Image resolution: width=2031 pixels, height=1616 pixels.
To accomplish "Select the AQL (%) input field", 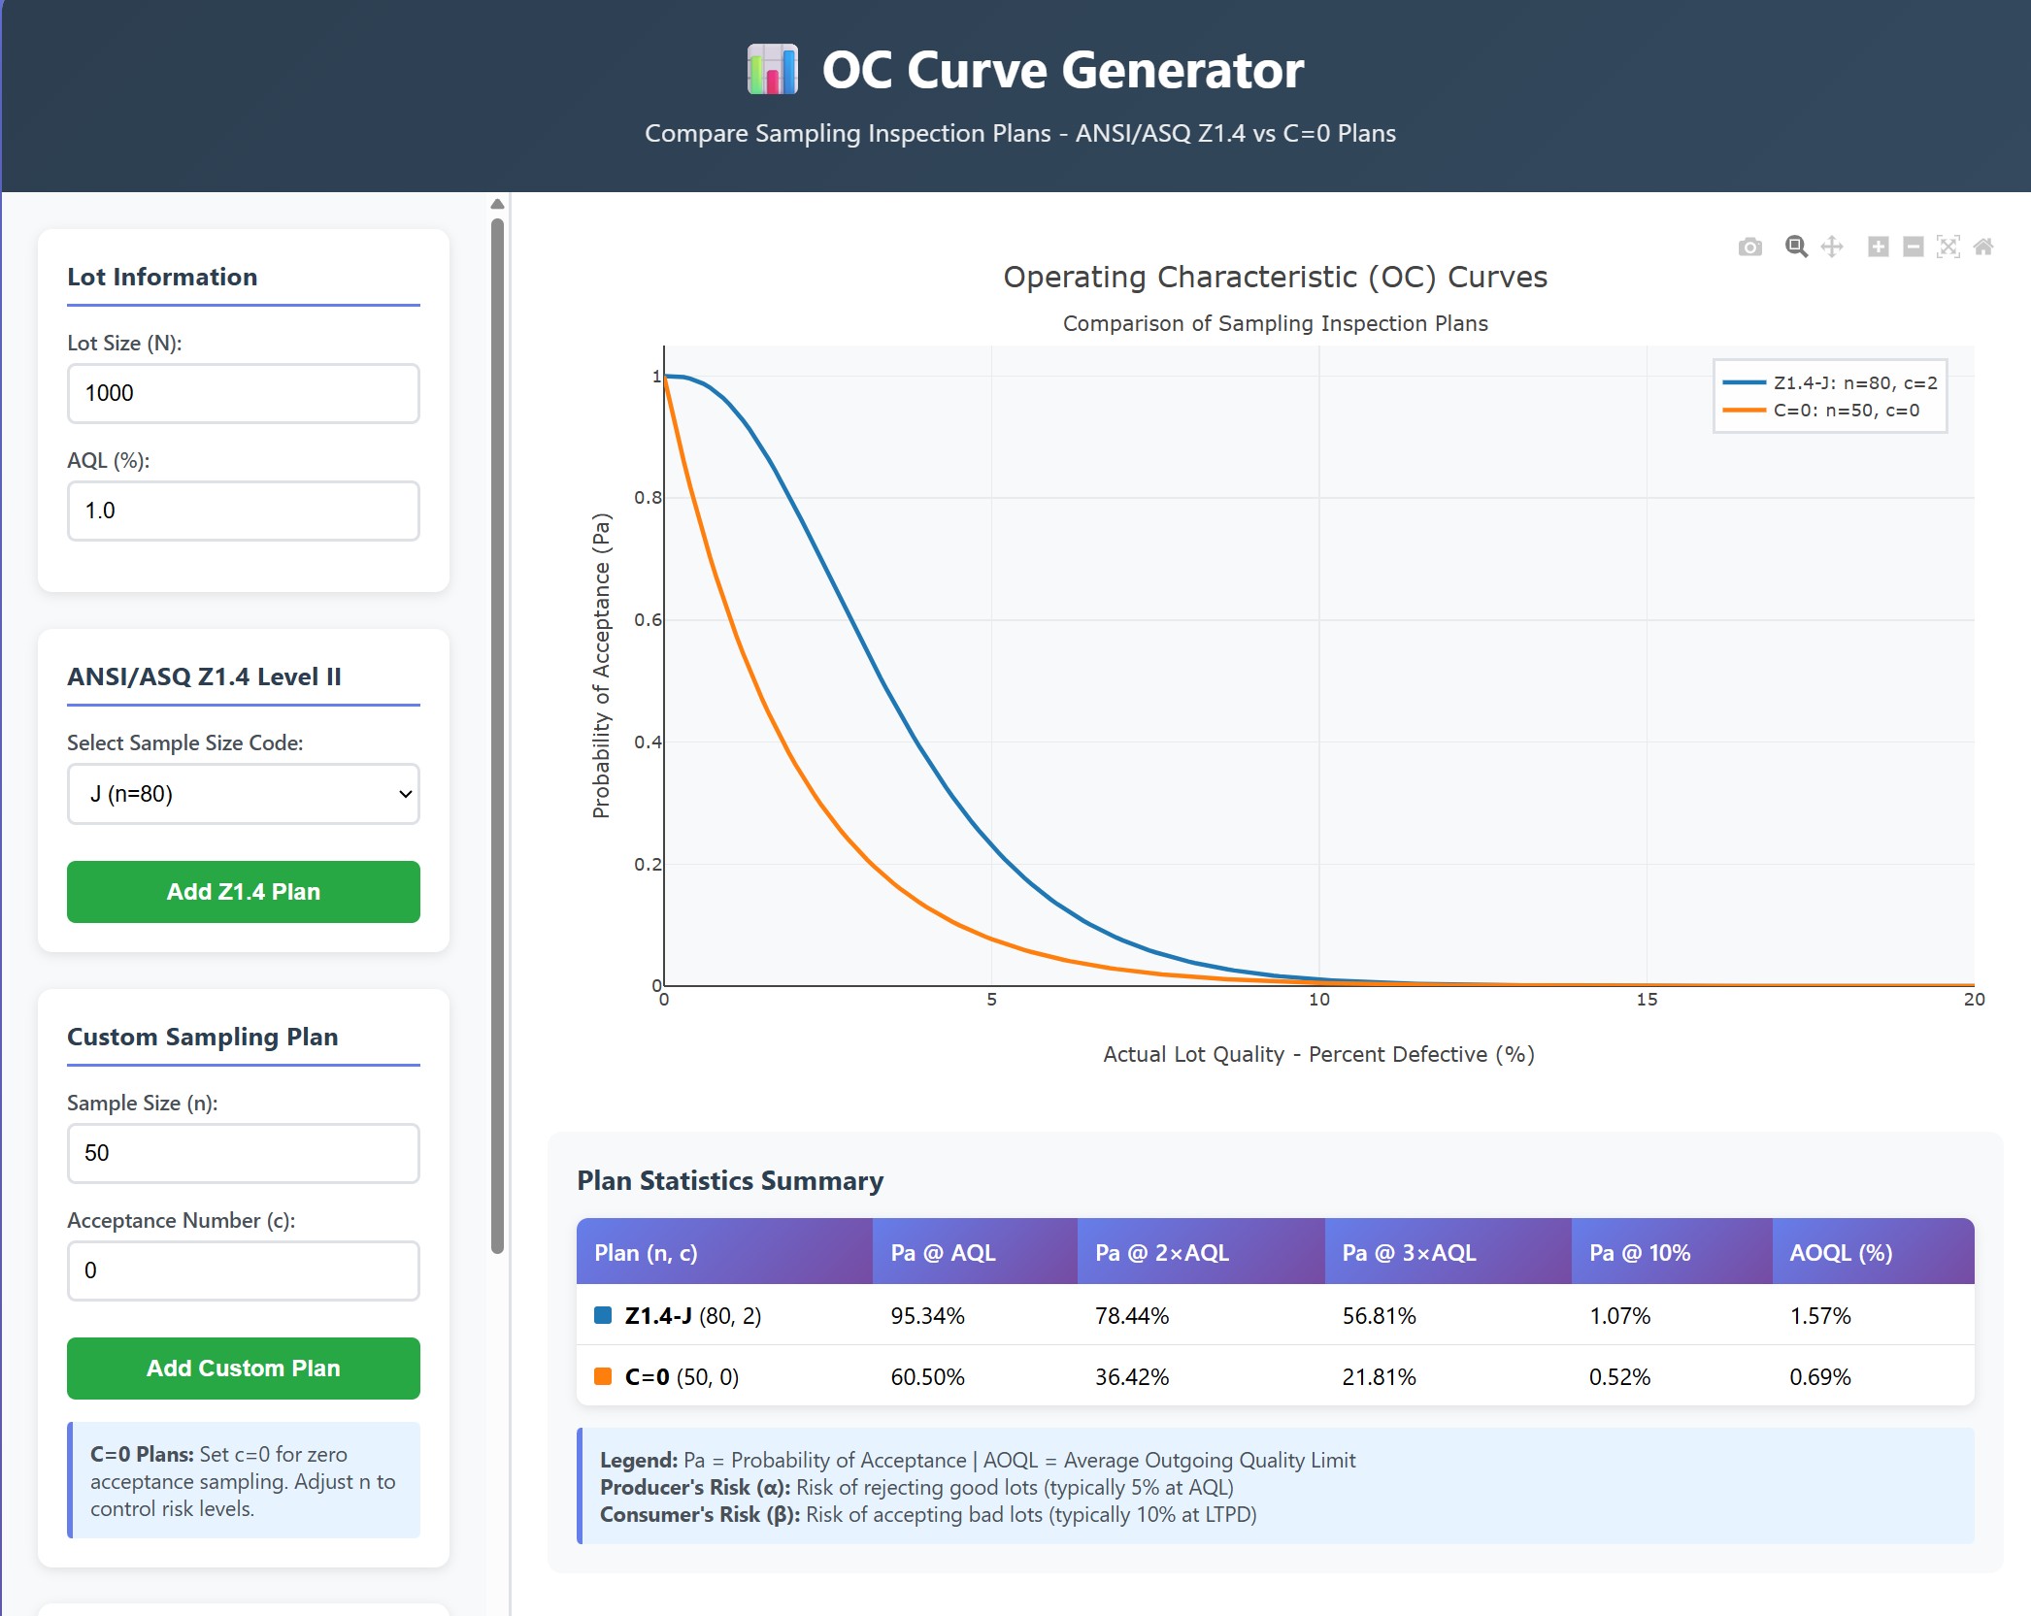I will (x=243, y=510).
